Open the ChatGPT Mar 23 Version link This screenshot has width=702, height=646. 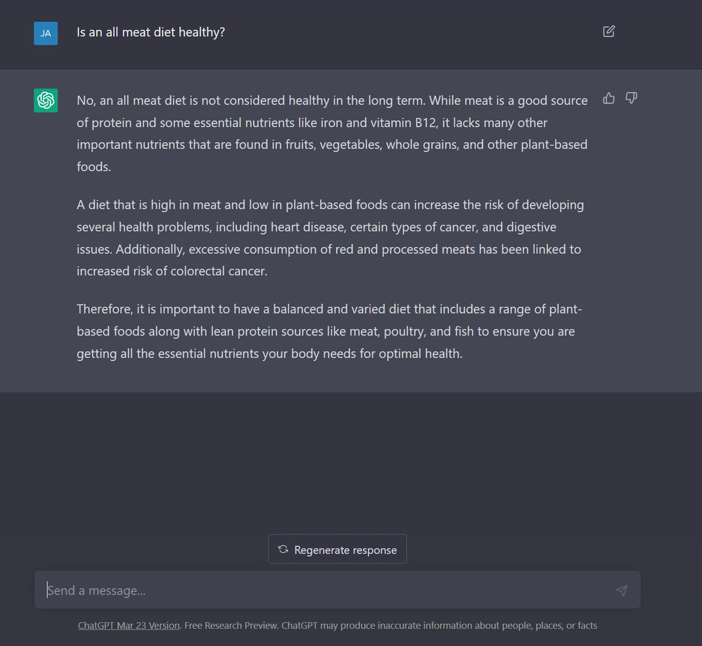pos(129,625)
